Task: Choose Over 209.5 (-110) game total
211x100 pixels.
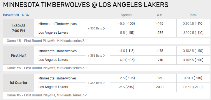Action: click(x=193, y=24)
